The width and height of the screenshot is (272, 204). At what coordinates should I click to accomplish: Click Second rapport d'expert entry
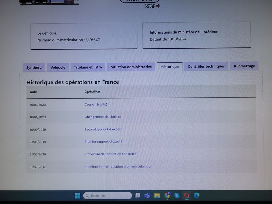[103, 129]
